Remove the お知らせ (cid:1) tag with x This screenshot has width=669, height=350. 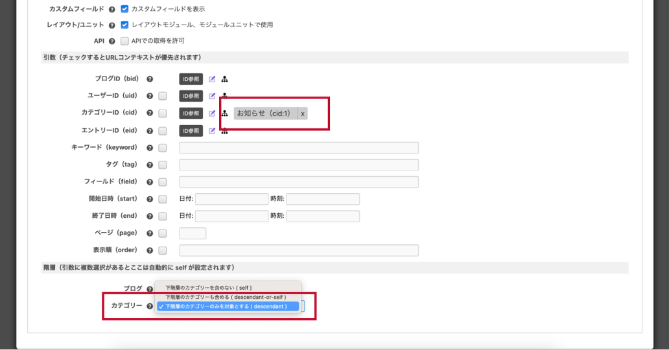click(x=302, y=113)
